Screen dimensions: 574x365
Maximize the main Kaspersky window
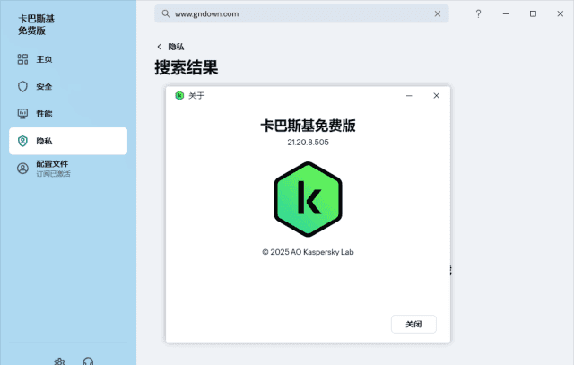tap(533, 14)
